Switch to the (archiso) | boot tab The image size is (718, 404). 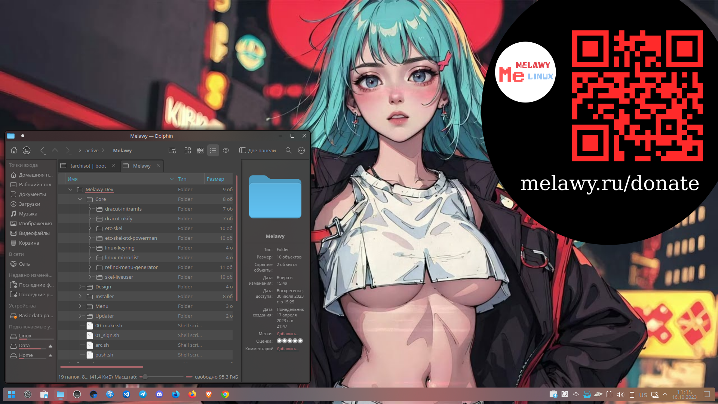(88, 166)
